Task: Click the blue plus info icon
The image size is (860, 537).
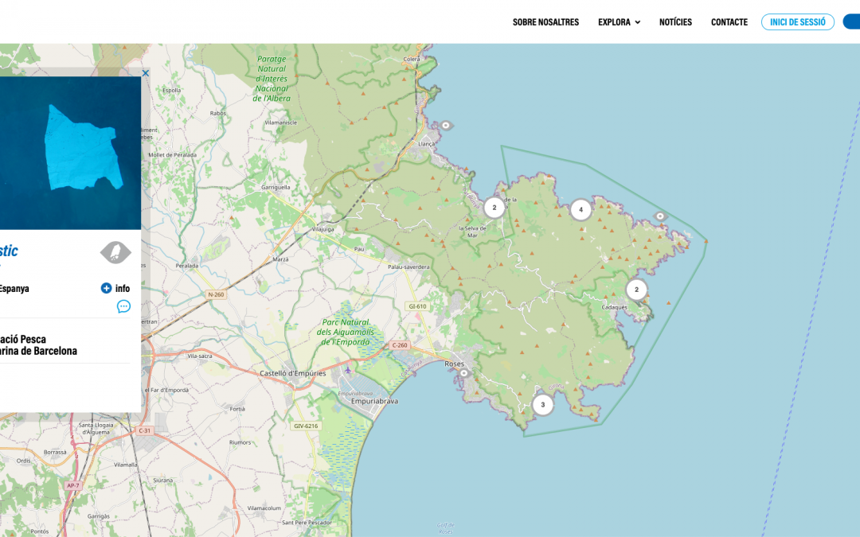Action: pyautogui.click(x=107, y=288)
